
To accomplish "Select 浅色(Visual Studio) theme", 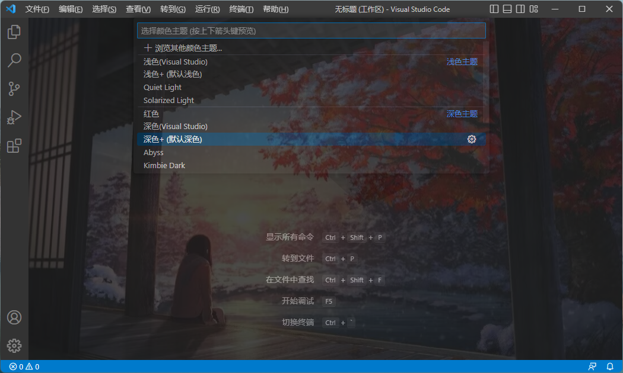I will [311, 62].
